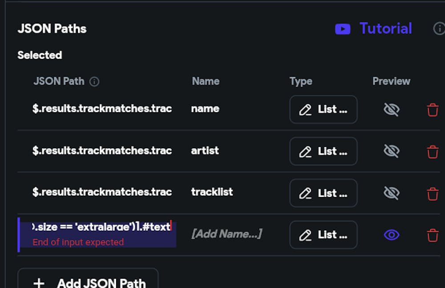Click the info icon next to Tutorial

coord(438,29)
